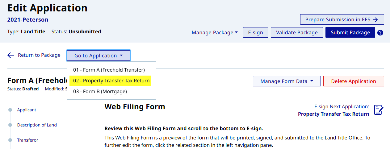Screen dimensions: 390x149
Task: Open Property Transfer Tax Return e-sign link
Action: (333, 114)
